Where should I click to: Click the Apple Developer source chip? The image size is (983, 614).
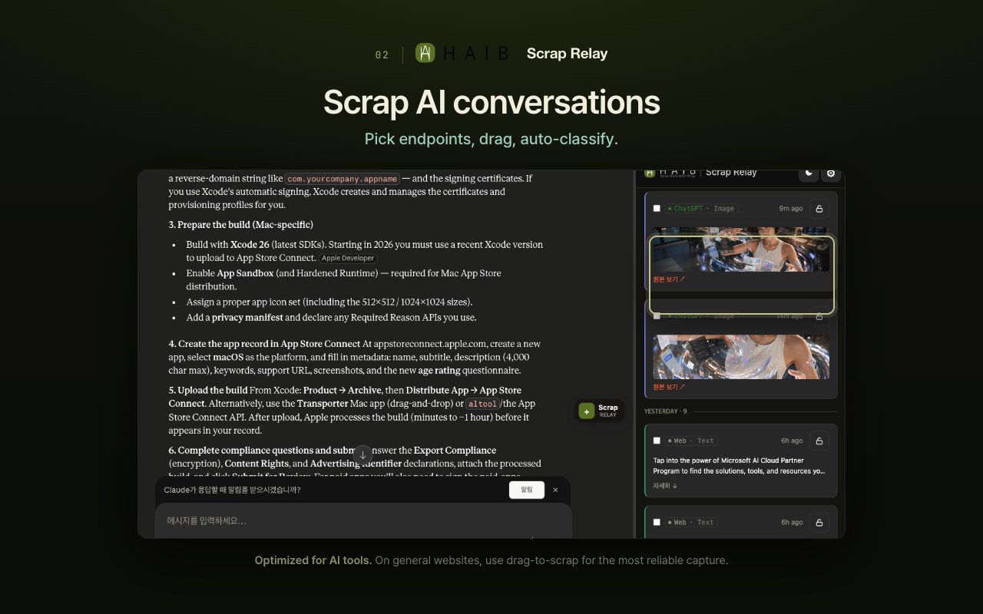(348, 259)
